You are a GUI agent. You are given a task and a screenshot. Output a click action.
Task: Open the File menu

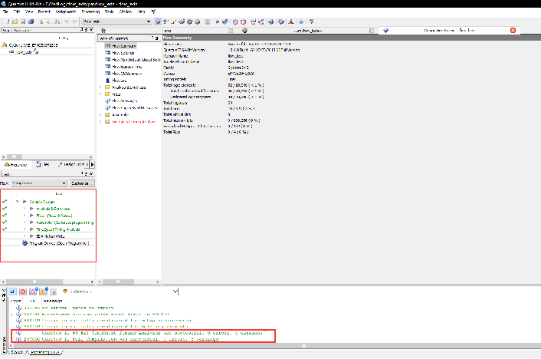(x=5, y=12)
